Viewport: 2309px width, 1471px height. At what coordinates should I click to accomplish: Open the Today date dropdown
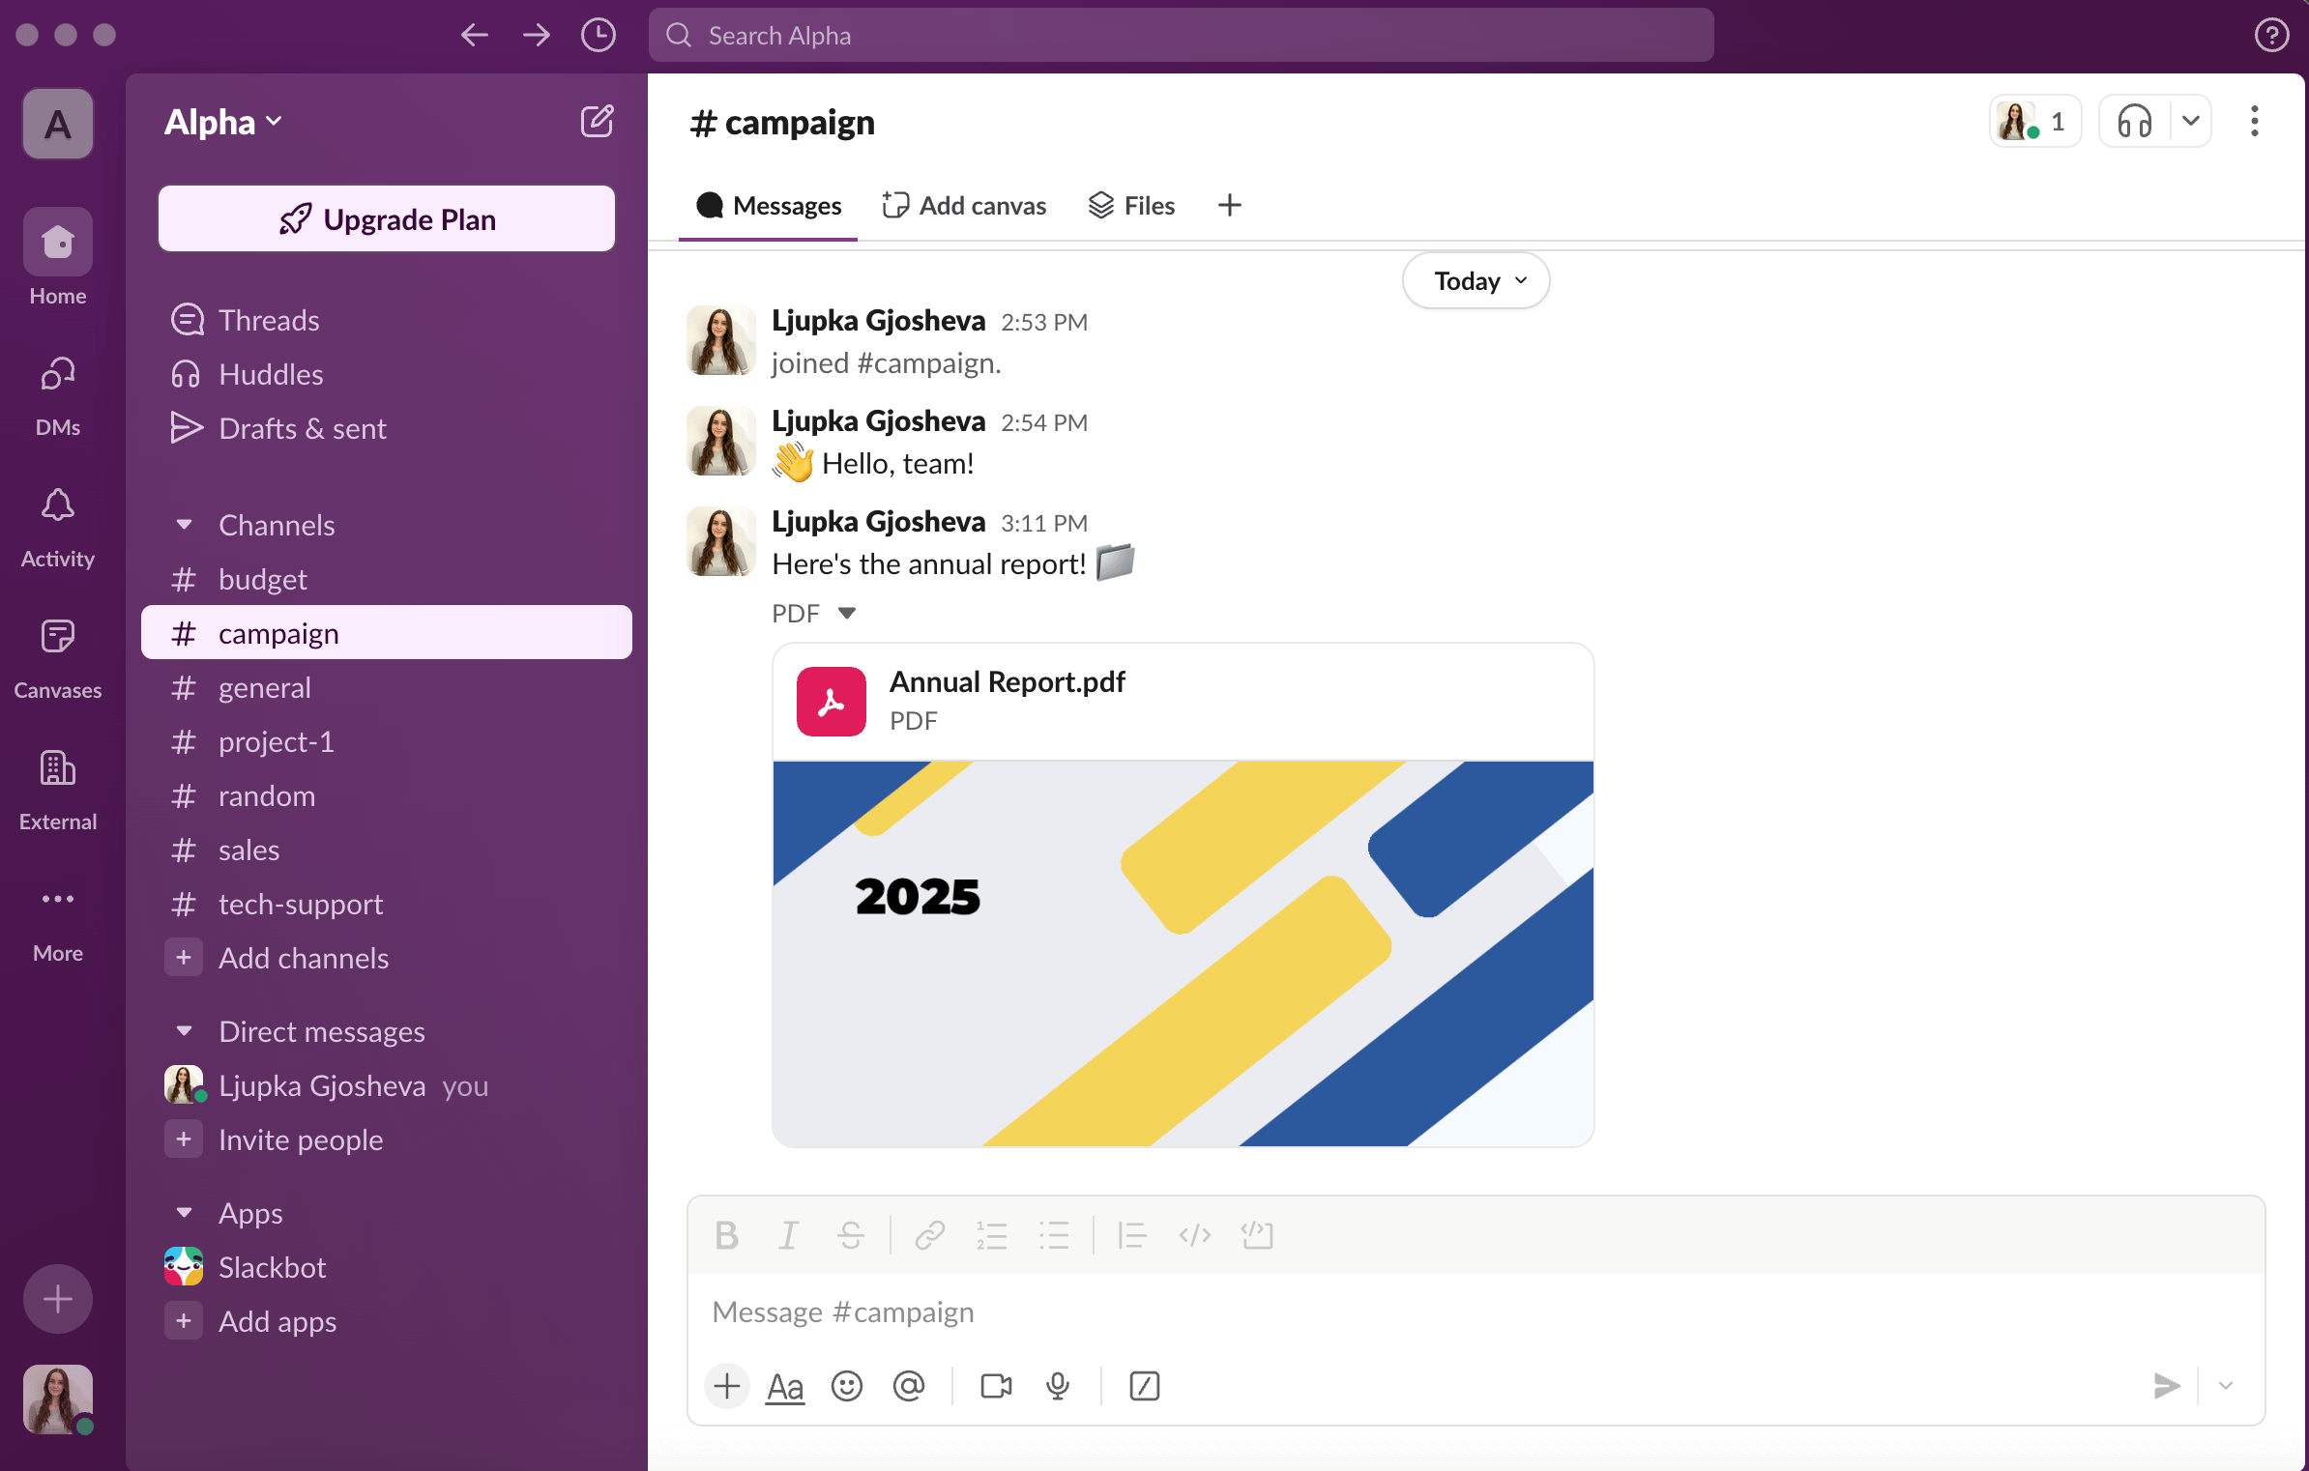(x=1476, y=281)
